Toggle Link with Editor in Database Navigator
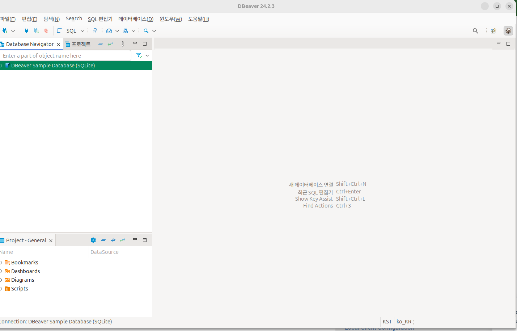Screen dimensions: 517x331 110,43
